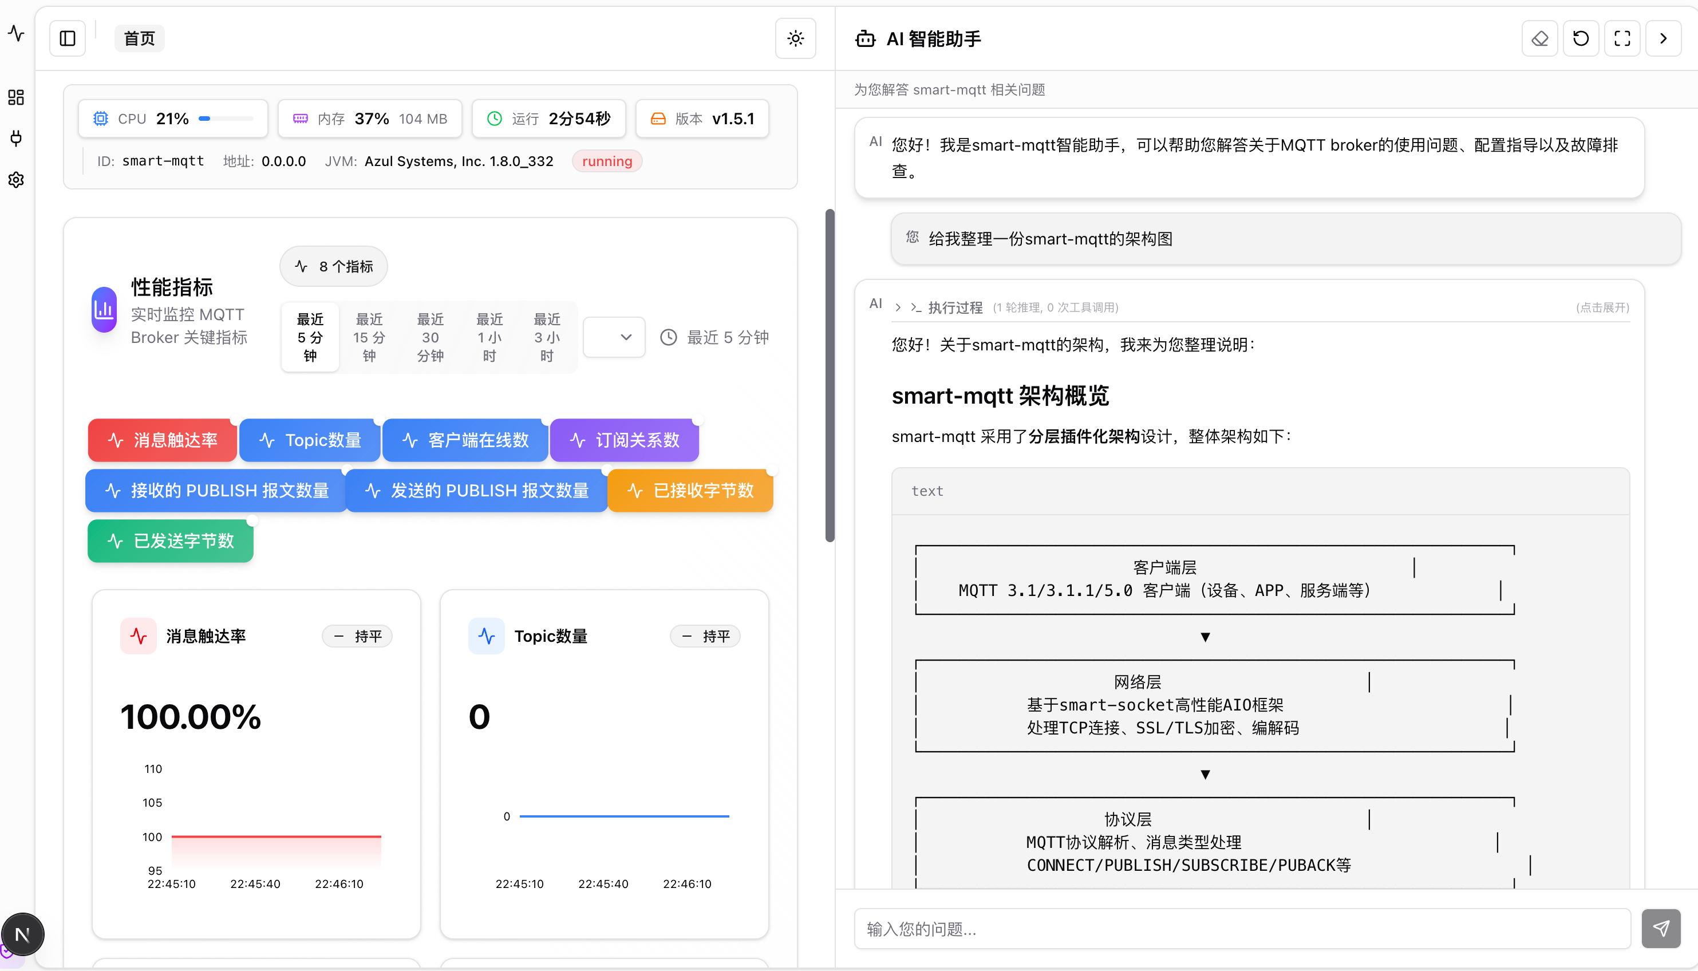Expand AI assistant to fullscreen
This screenshot has height=971, width=1698.
click(x=1622, y=38)
